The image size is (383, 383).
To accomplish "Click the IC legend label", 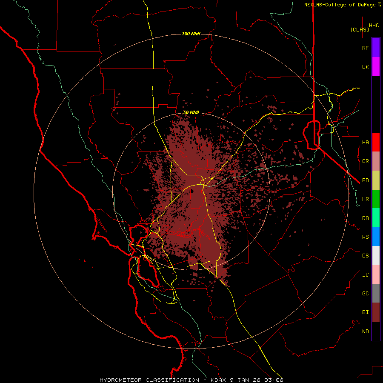I will (365, 275).
